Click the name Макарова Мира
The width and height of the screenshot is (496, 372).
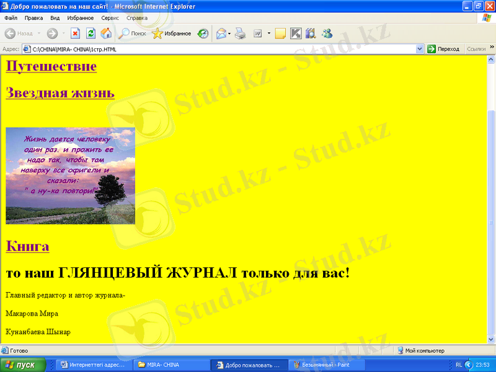(x=32, y=314)
